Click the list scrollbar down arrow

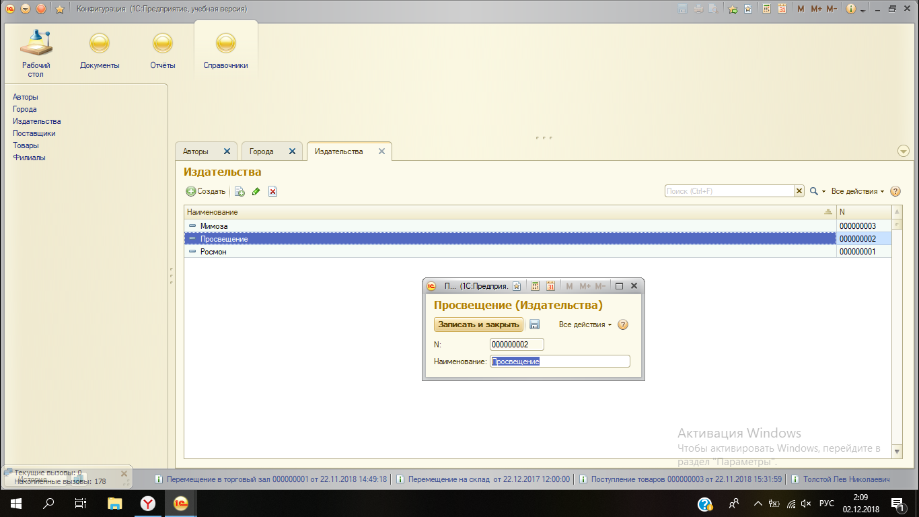click(x=897, y=451)
